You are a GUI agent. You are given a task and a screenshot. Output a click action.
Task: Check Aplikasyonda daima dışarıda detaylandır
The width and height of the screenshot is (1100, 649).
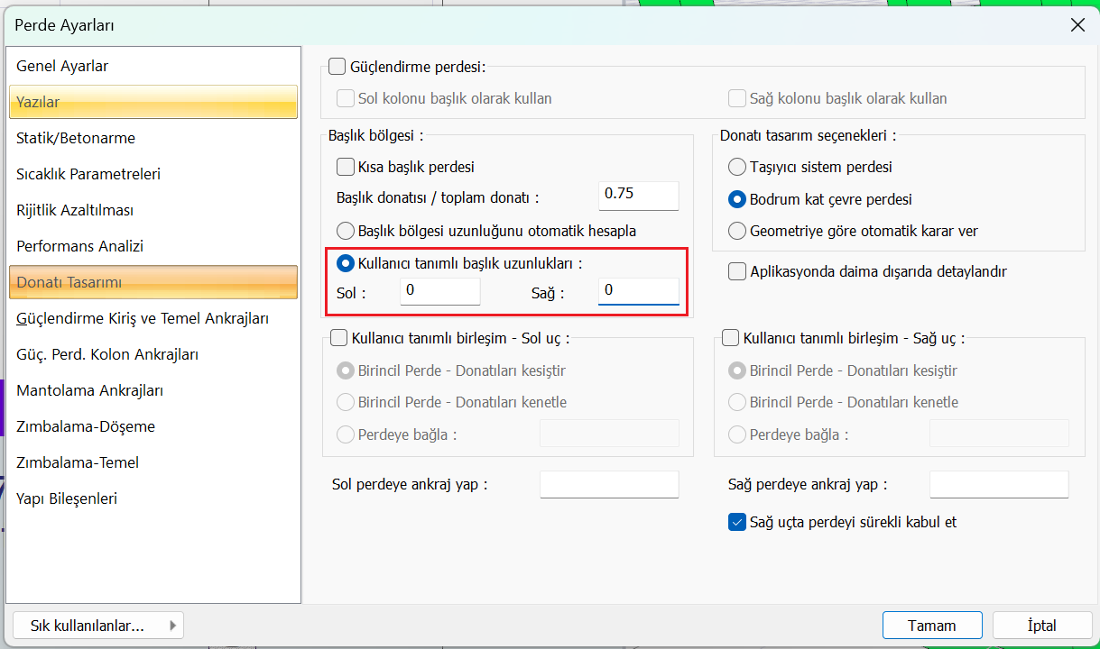[736, 271]
